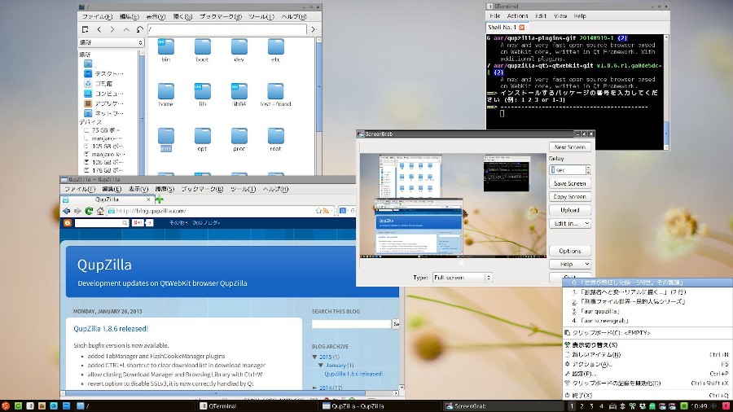
Task: Expand the 2014 blog archive
Action: pyautogui.click(x=314, y=388)
